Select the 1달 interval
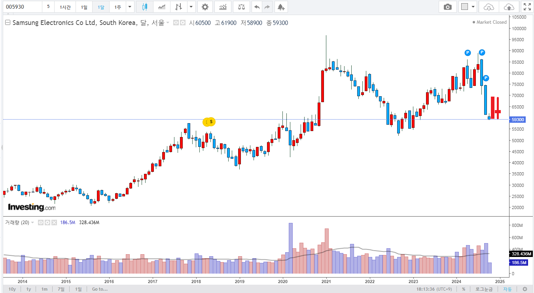 click(x=101, y=7)
